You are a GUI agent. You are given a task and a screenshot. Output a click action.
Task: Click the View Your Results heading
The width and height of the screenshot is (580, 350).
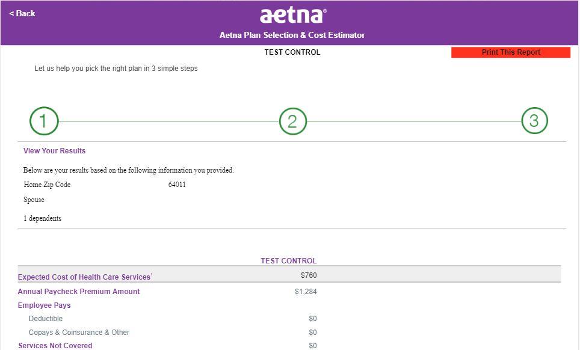(x=54, y=151)
